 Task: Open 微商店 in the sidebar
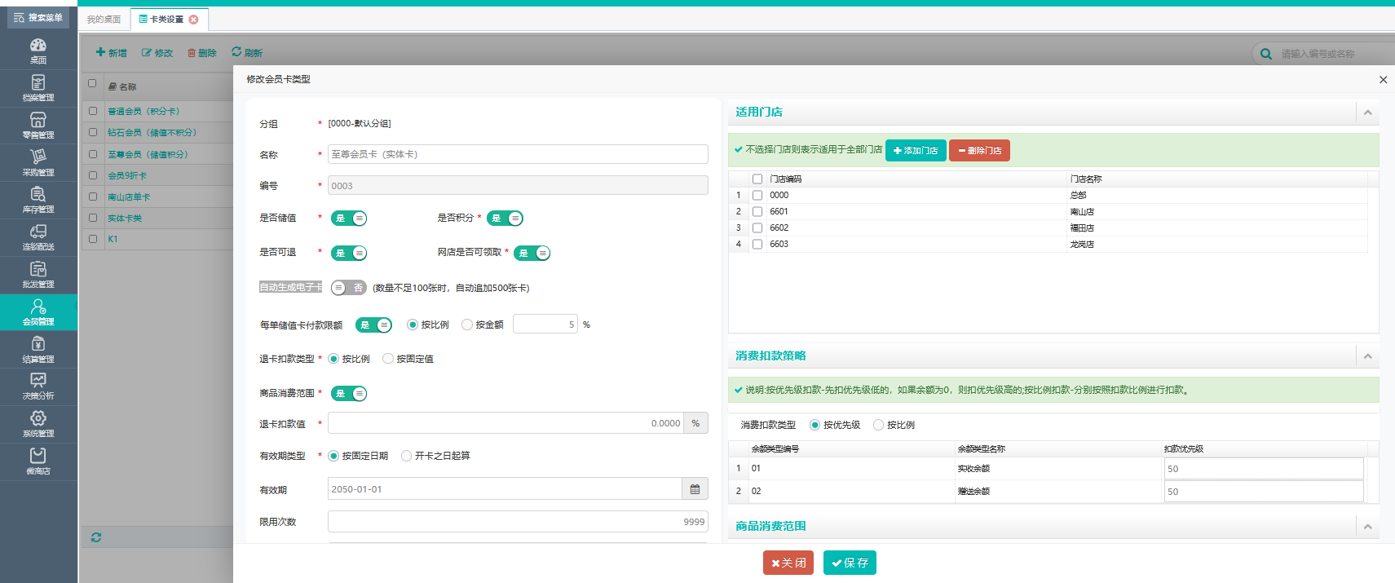pyautogui.click(x=38, y=462)
